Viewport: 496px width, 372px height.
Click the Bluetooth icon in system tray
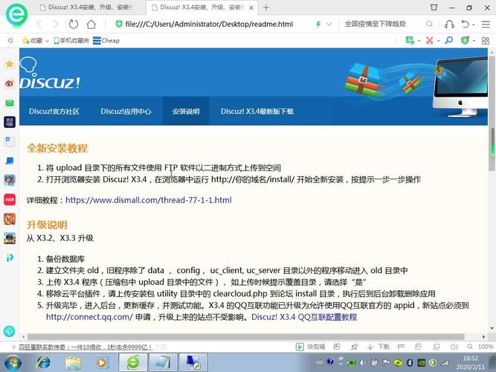[x=410, y=362]
